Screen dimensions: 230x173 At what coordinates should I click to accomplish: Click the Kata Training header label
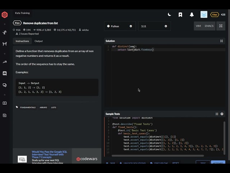tap(22, 13)
